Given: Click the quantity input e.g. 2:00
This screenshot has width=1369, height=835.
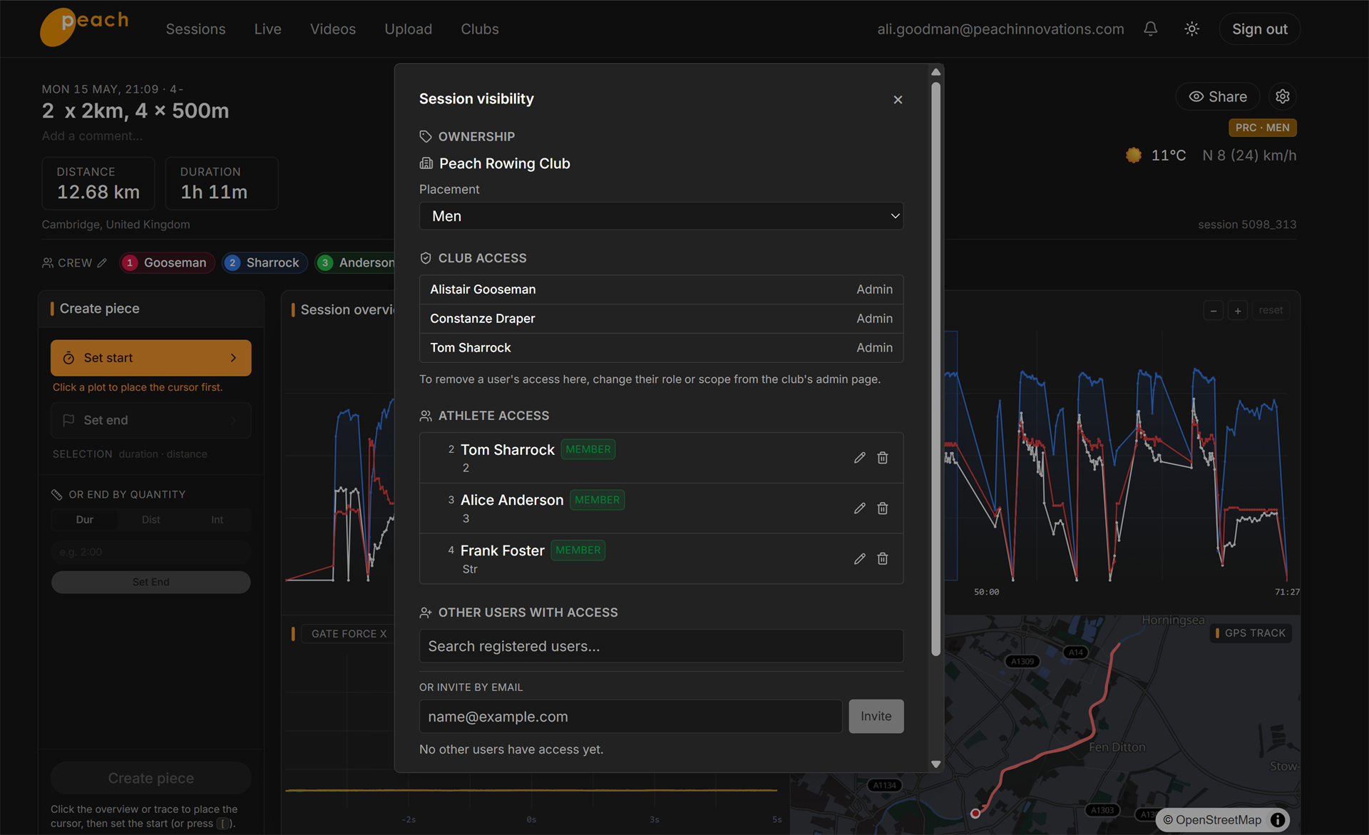Looking at the screenshot, I should click(x=150, y=552).
